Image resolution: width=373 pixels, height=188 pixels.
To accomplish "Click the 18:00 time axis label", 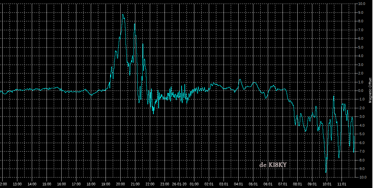I will point(91,184).
